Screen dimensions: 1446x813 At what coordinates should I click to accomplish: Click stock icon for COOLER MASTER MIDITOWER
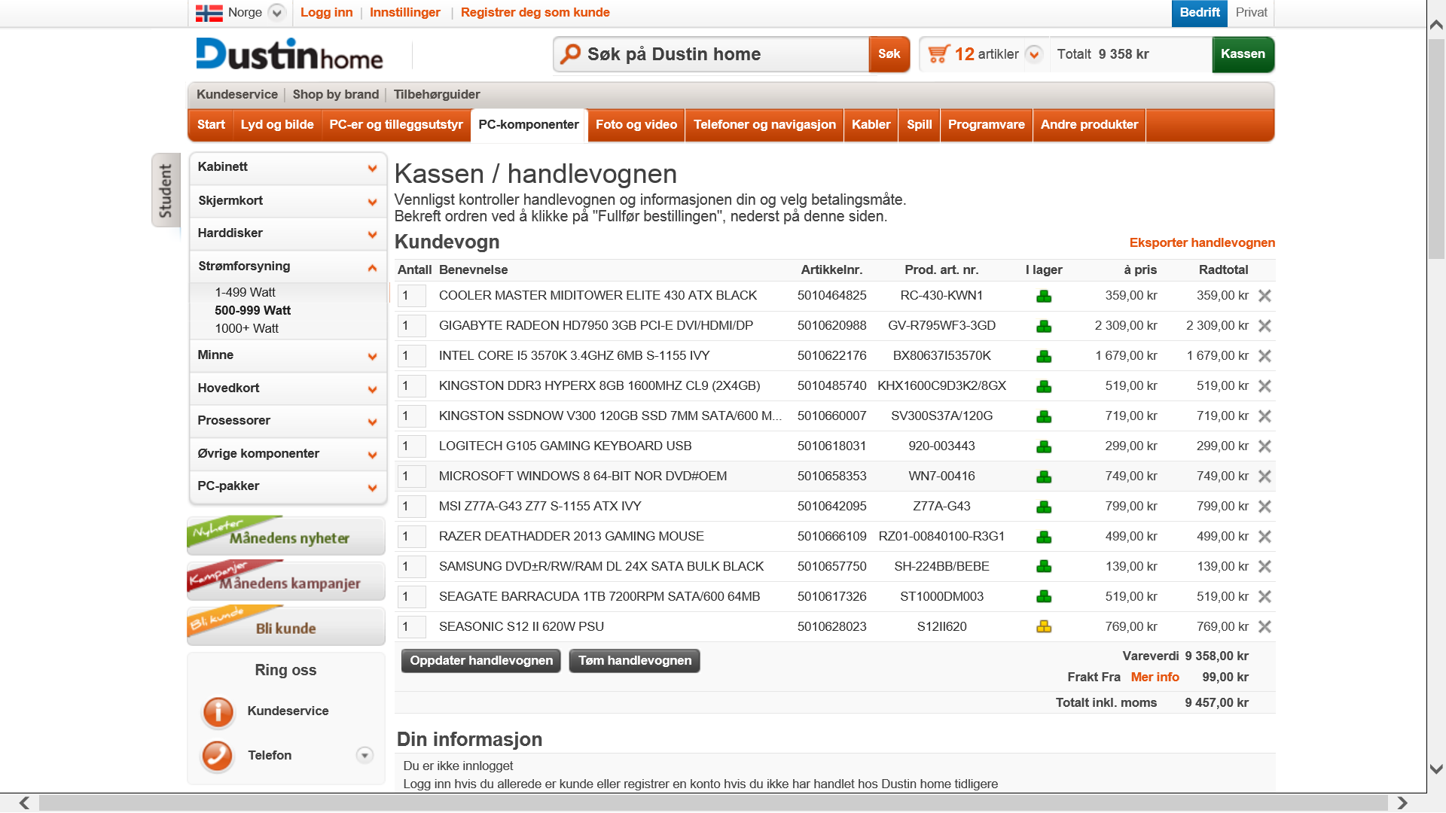click(1044, 296)
